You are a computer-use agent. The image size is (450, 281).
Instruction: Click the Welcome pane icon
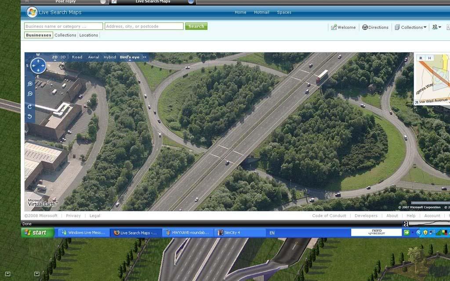pos(334,27)
